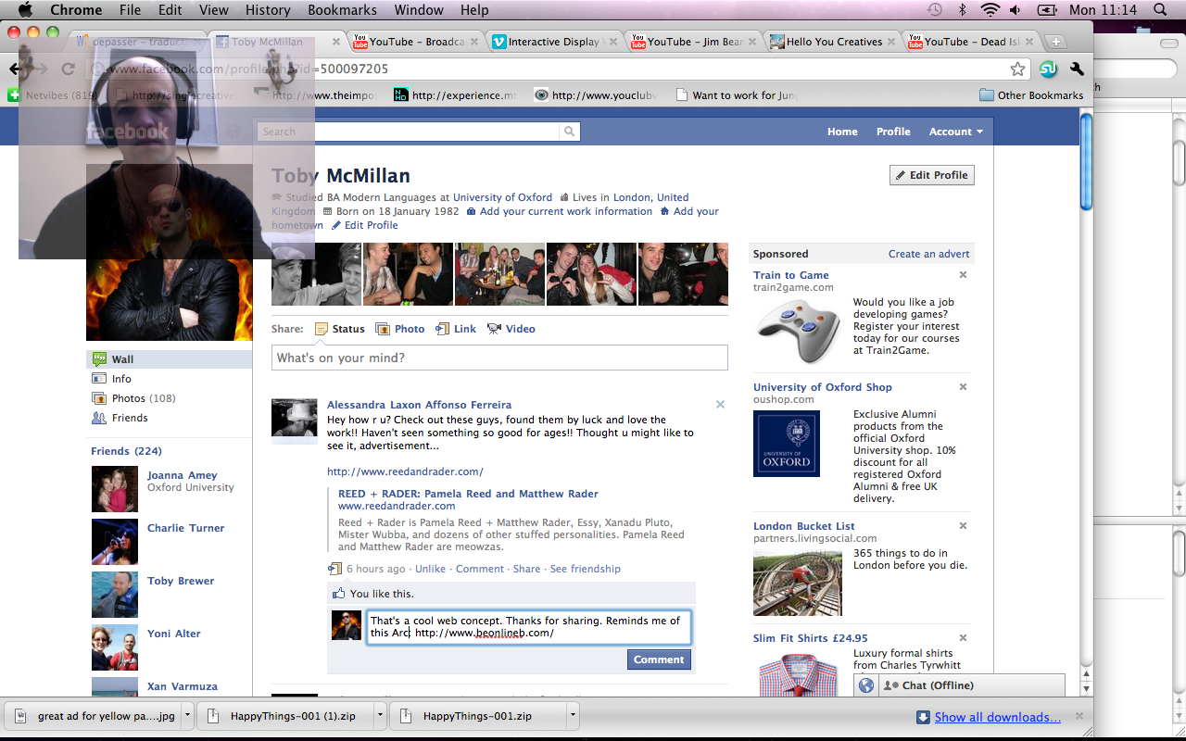The width and height of the screenshot is (1186, 741).
Task: Open the Chrome wrench settings menu
Action: [x=1077, y=69]
